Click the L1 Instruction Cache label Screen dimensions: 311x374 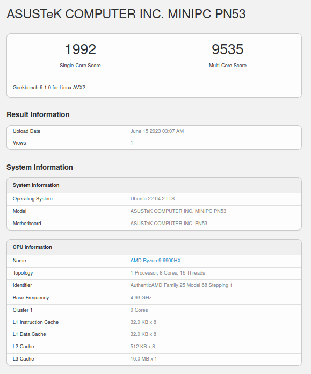click(35, 322)
